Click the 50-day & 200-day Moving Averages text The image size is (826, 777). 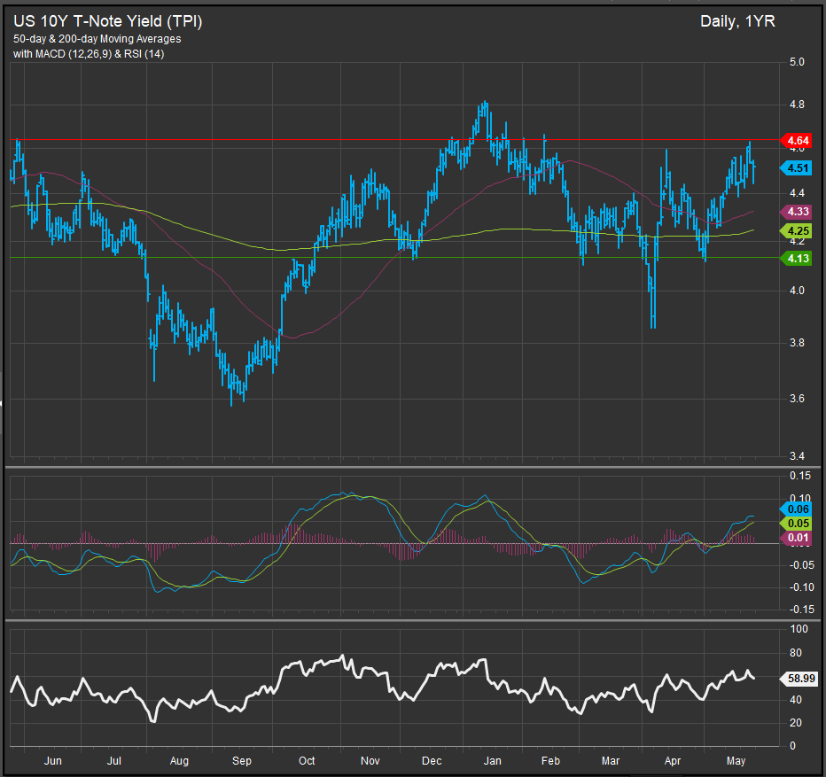97,39
